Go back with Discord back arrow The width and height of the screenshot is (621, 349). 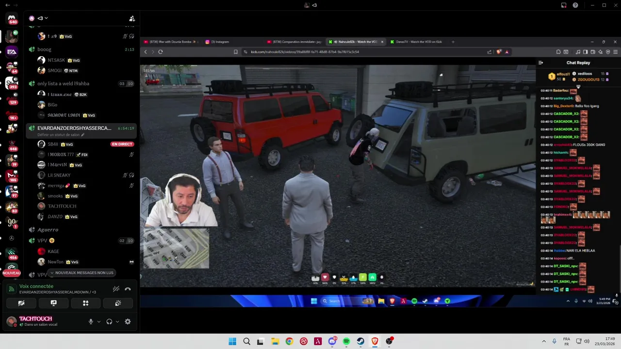[7, 5]
